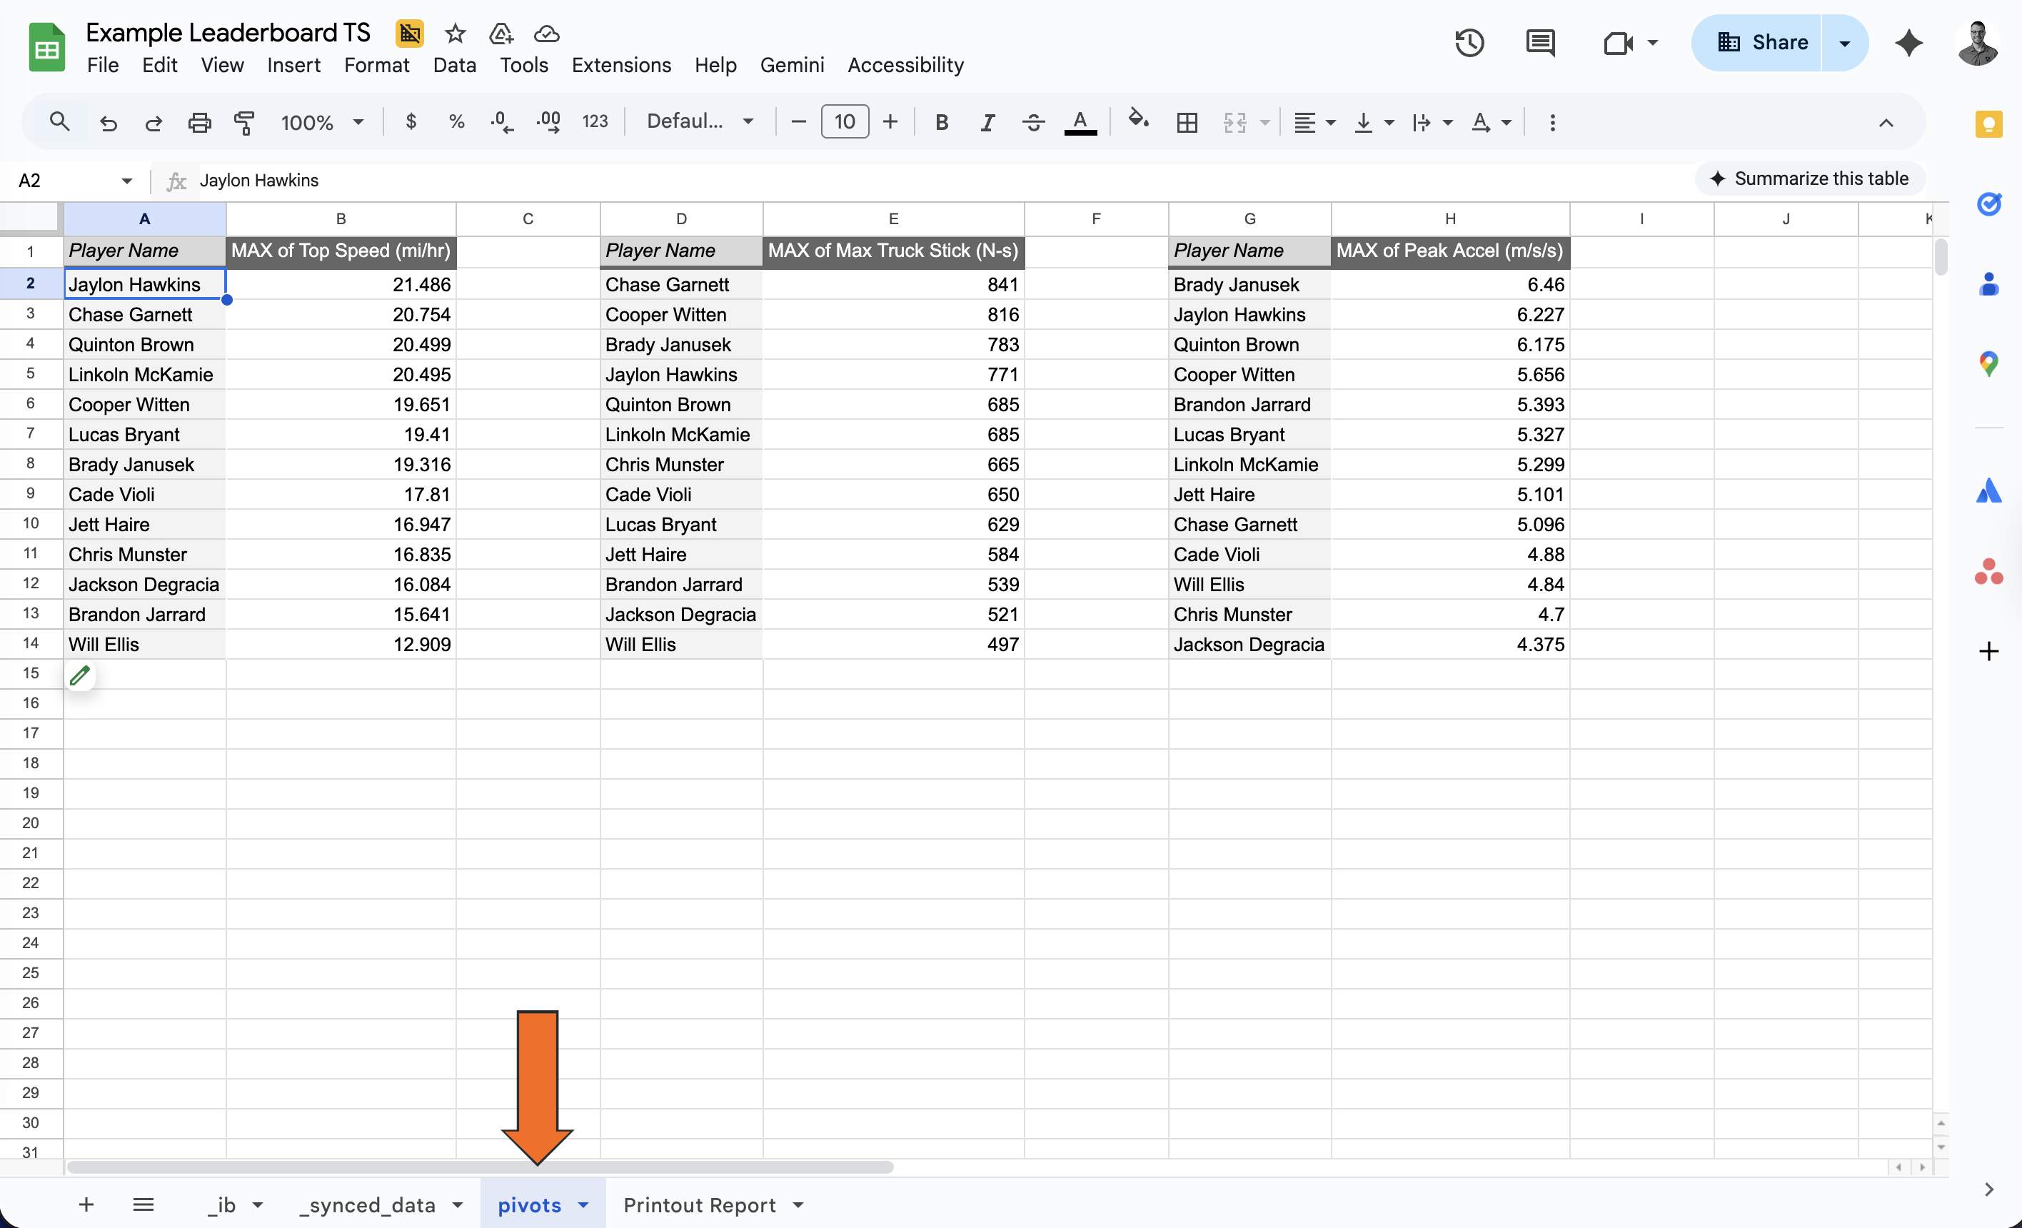Toggle bold formatting

[941, 122]
